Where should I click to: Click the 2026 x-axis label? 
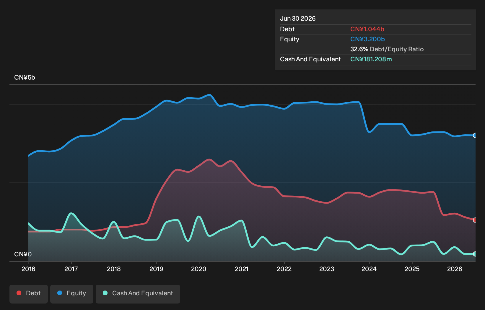[455, 269]
